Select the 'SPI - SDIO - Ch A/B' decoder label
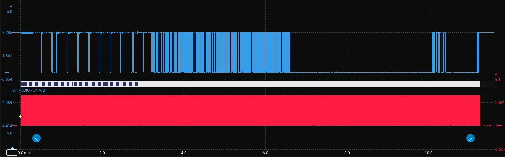The width and height of the screenshot is (505, 157). tap(29, 90)
